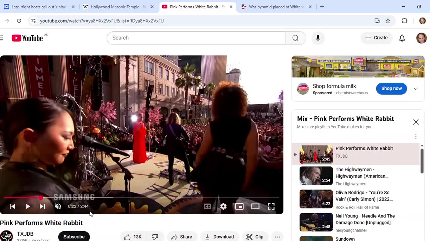Screen dimensions: 430x241
Task: Like the video with 13K likes
Action: pyautogui.click(x=133, y=237)
